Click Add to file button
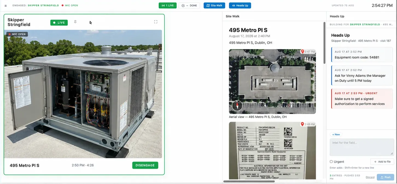397x184 pixels. click(x=382, y=162)
